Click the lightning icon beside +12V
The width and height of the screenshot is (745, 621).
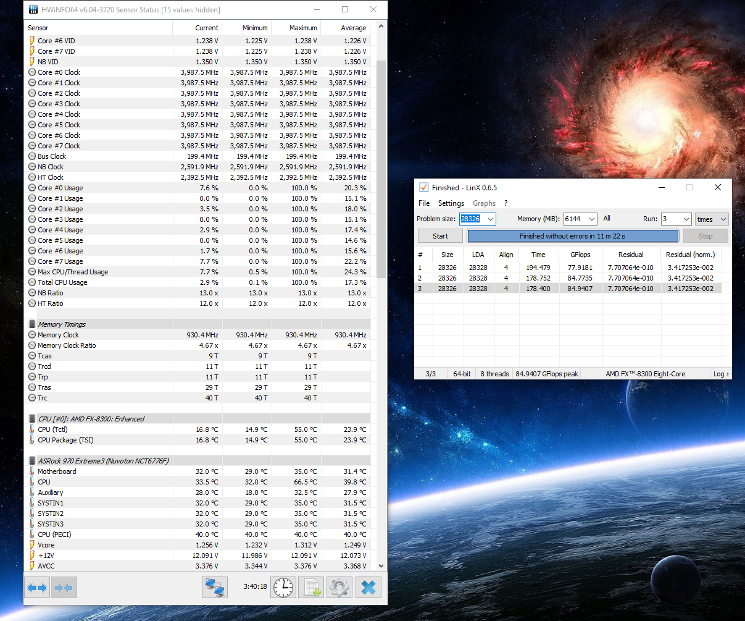pyautogui.click(x=32, y=556)
